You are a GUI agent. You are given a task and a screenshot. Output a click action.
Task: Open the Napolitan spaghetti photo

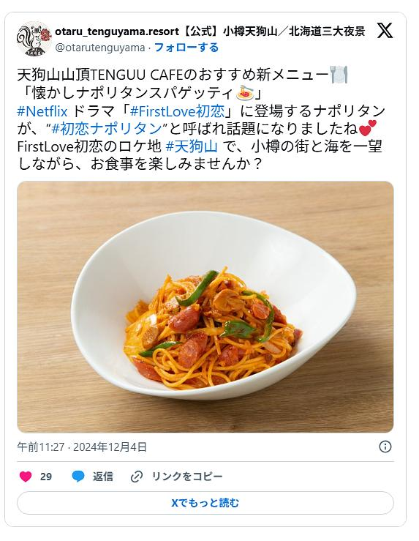click(205, 307)
